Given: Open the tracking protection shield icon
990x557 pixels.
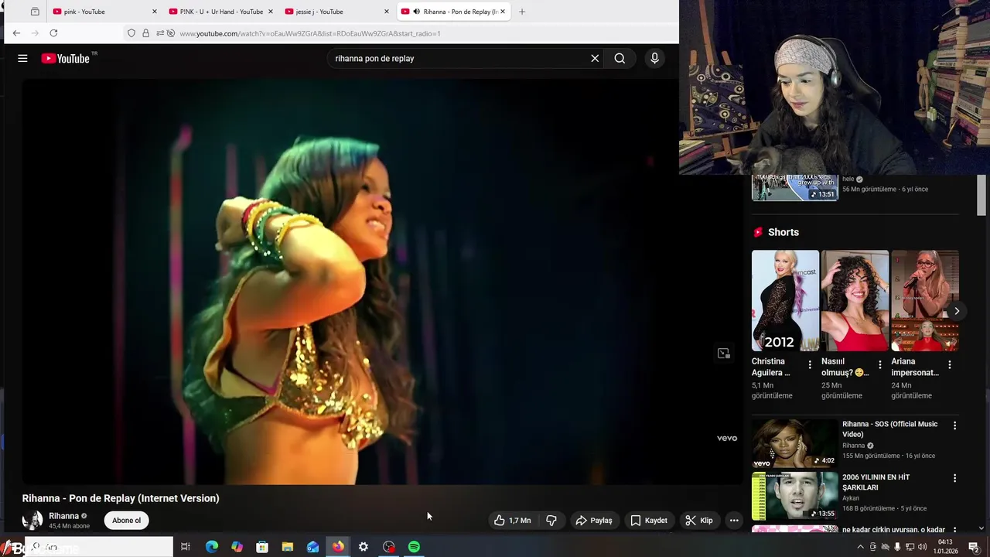Looking at the screenshot, I should point(131,33).
